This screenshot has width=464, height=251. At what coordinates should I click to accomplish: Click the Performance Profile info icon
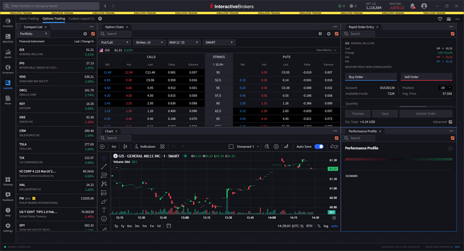point(450,148)
